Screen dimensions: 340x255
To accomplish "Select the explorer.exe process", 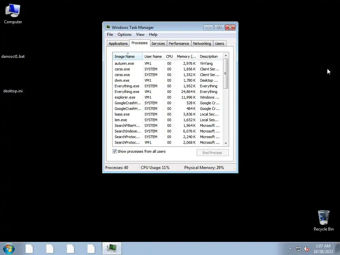I will coord(168,97).
